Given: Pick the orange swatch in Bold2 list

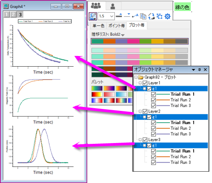Looking at the screenshot, I should pos(109,41).
